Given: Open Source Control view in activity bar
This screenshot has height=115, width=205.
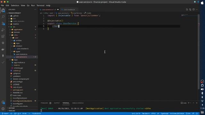Looking at the screenshot, I should coord(3,23).
